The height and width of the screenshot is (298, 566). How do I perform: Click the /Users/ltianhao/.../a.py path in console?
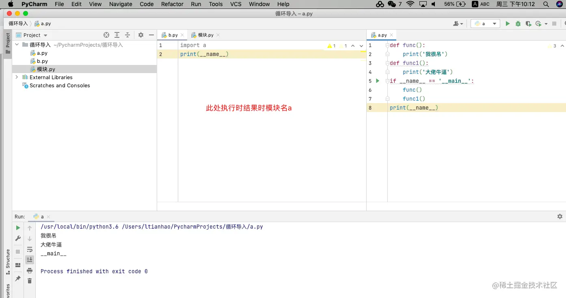pos(192,227)
